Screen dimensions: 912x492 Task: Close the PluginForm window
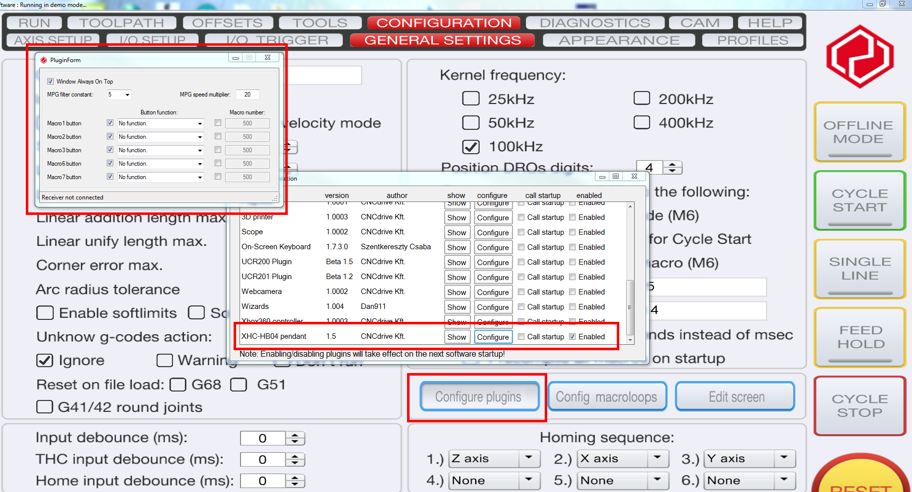coord(267,58)
